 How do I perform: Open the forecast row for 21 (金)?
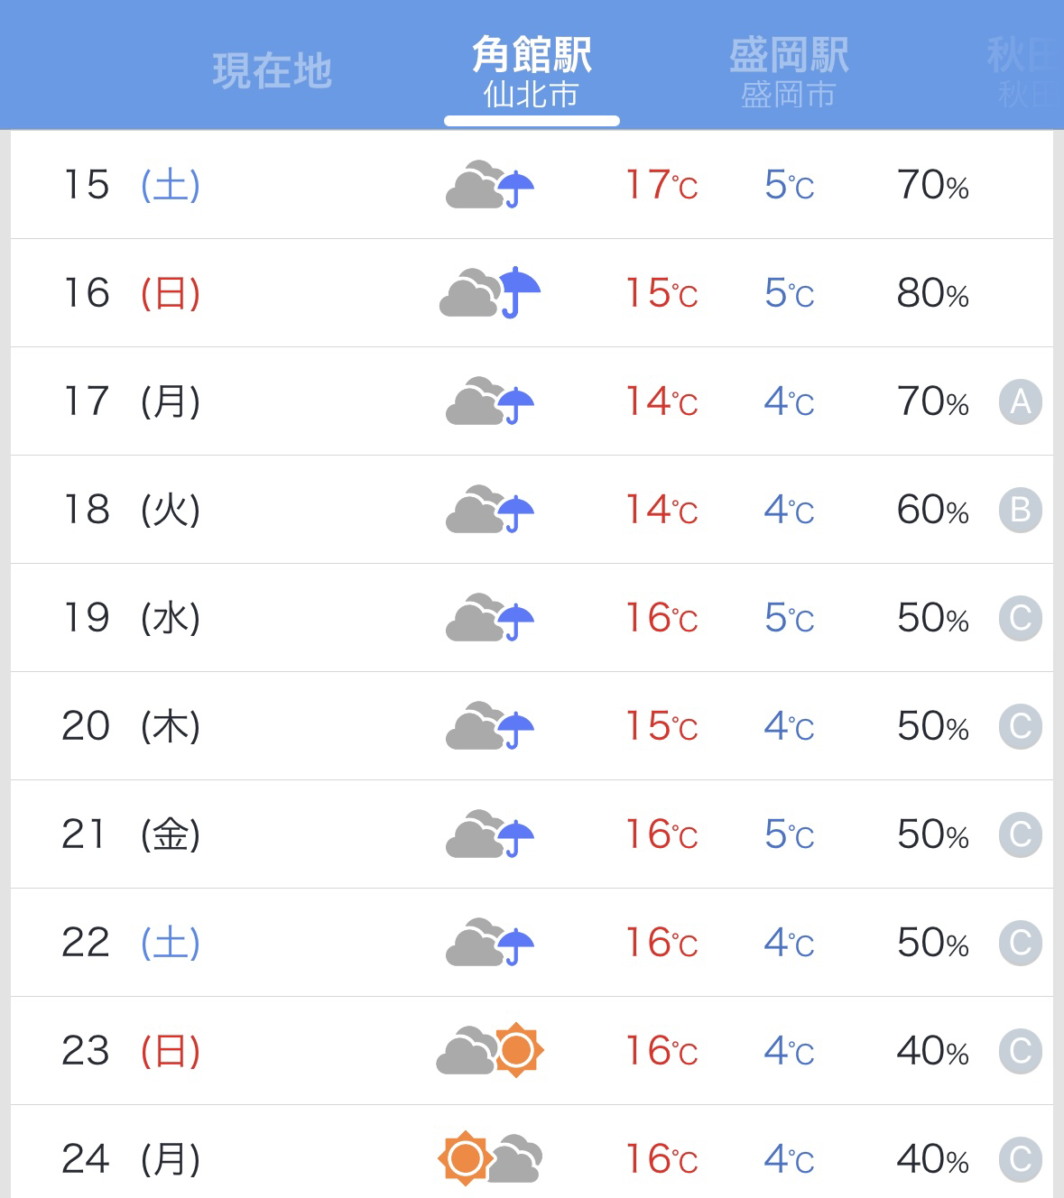pyautogui.click(x=532, y=834)
